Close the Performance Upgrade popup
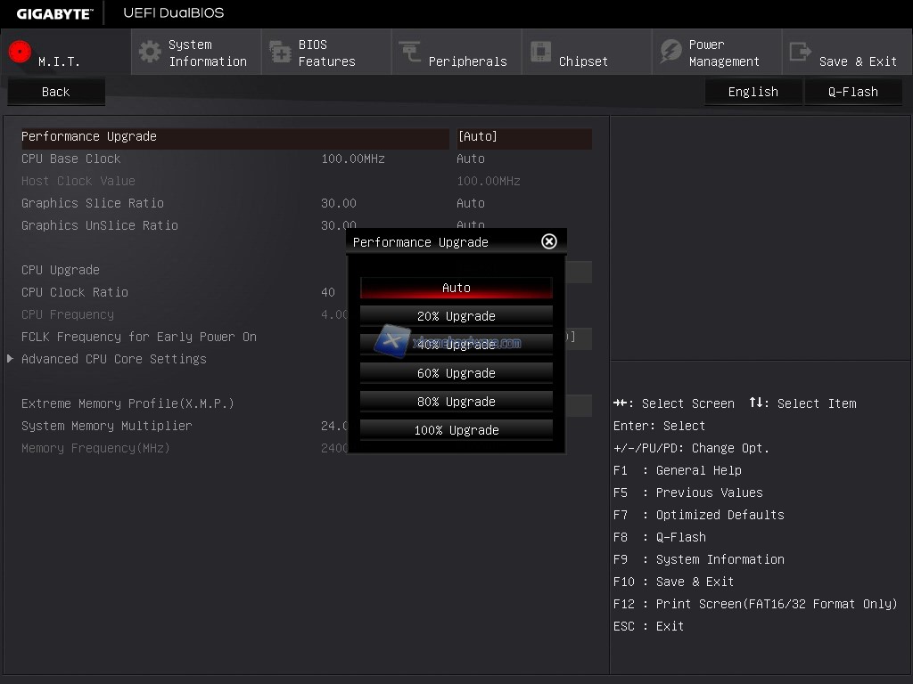This screenshot has height=684, width=913. tap(549, 241)
